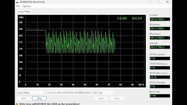187x105 pixels.
Task: Click the Current: label
Action: tap(154, 15)
